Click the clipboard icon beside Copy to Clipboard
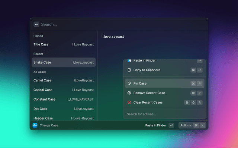Viewport: 238px width, 148px height. (x=129, y=70)
